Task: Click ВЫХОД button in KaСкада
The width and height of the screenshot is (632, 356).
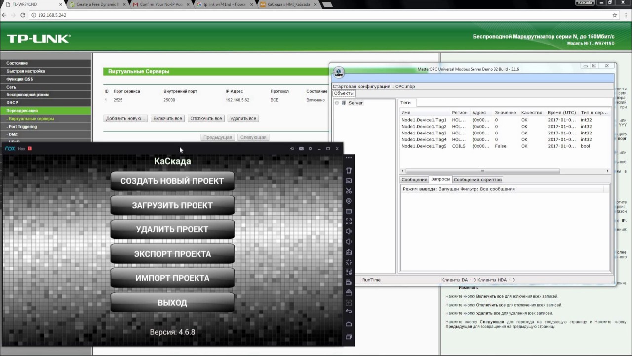Action: (172, 302)
